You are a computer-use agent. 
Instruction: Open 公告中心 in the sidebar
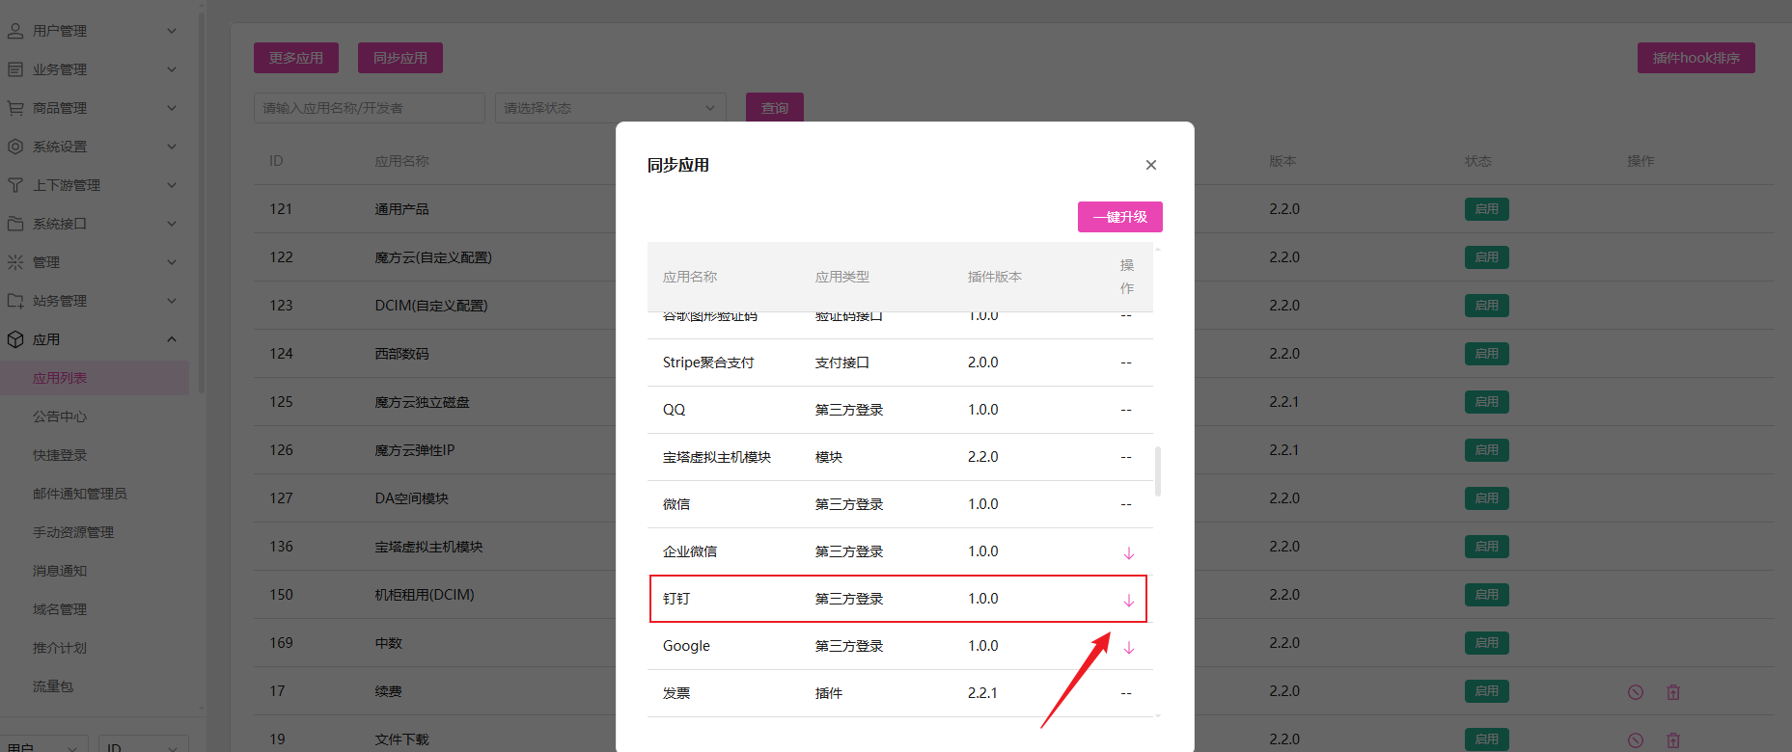point(60,416)
